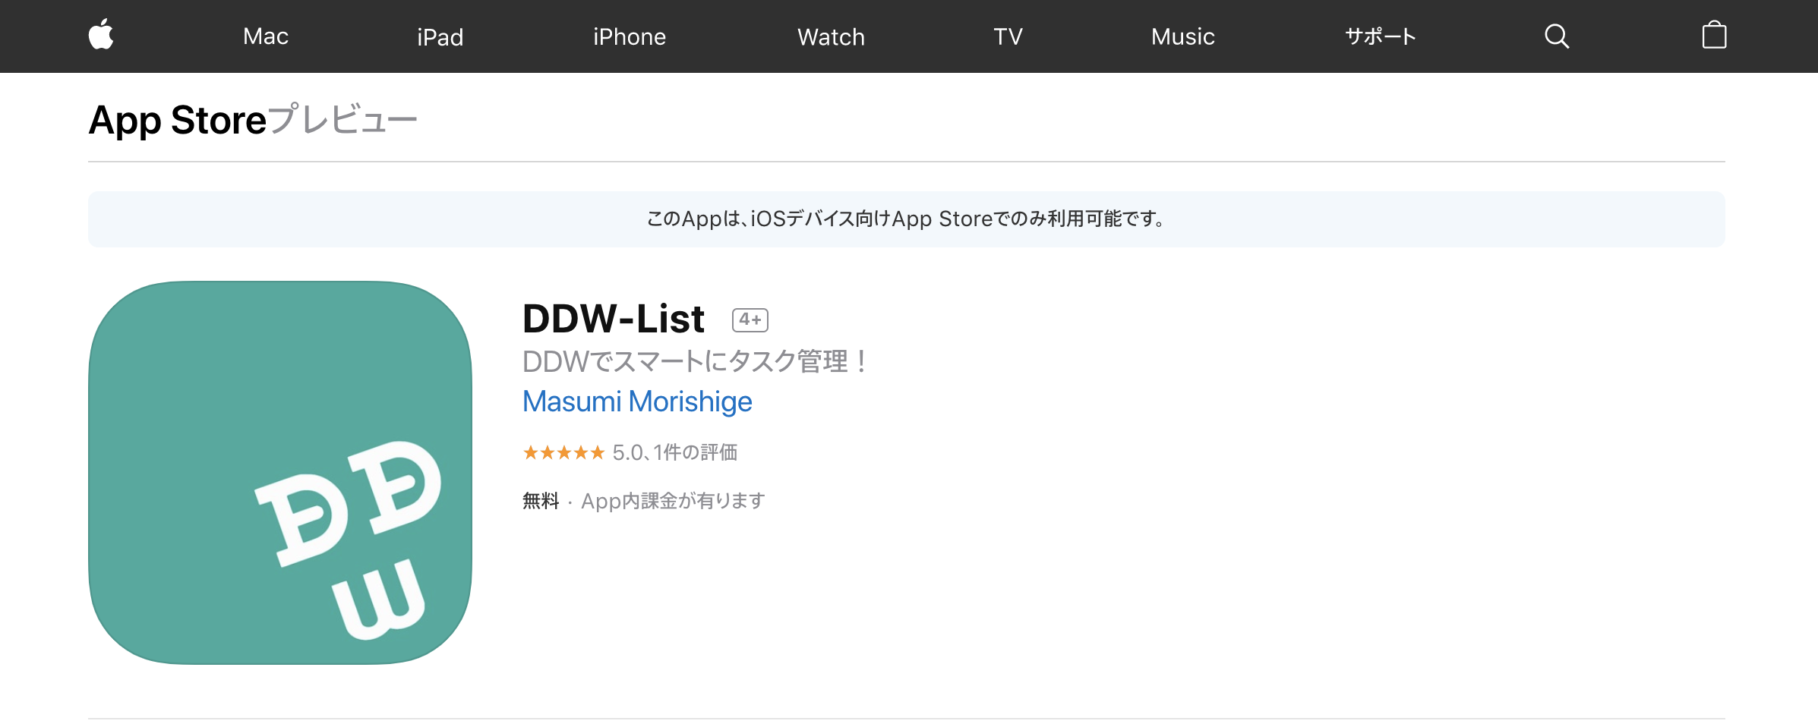Open the TV menu item

tap(1008, 36)
